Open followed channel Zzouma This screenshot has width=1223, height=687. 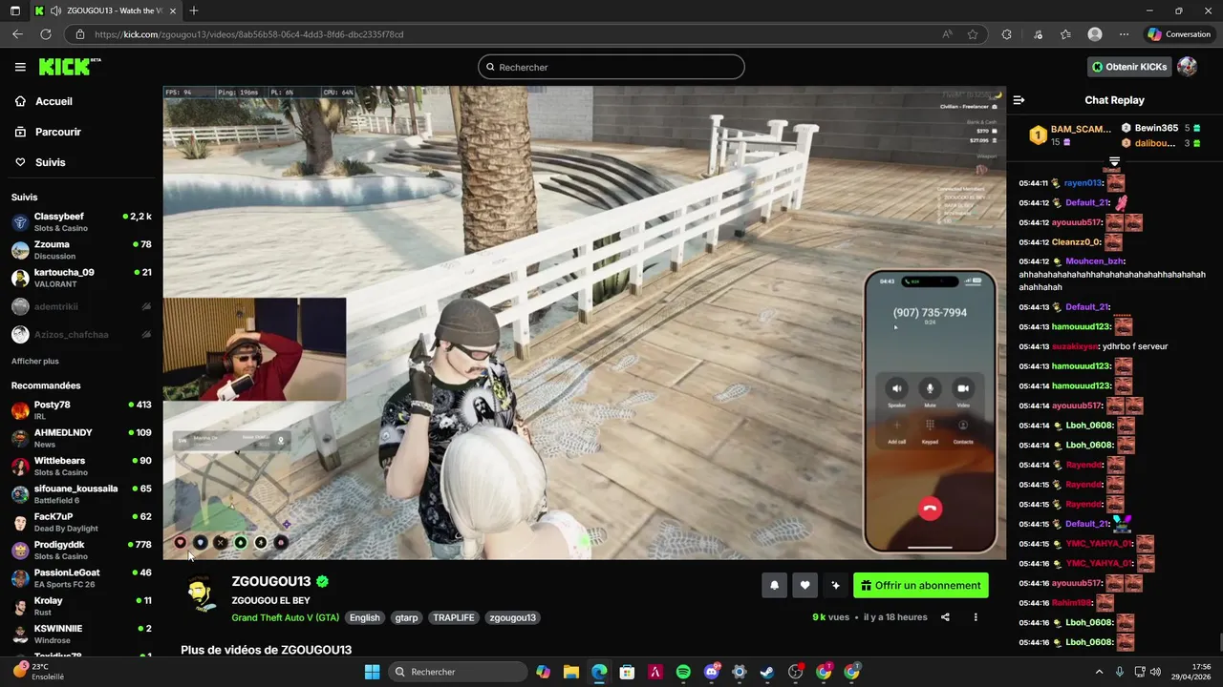(x=81, y=250)
